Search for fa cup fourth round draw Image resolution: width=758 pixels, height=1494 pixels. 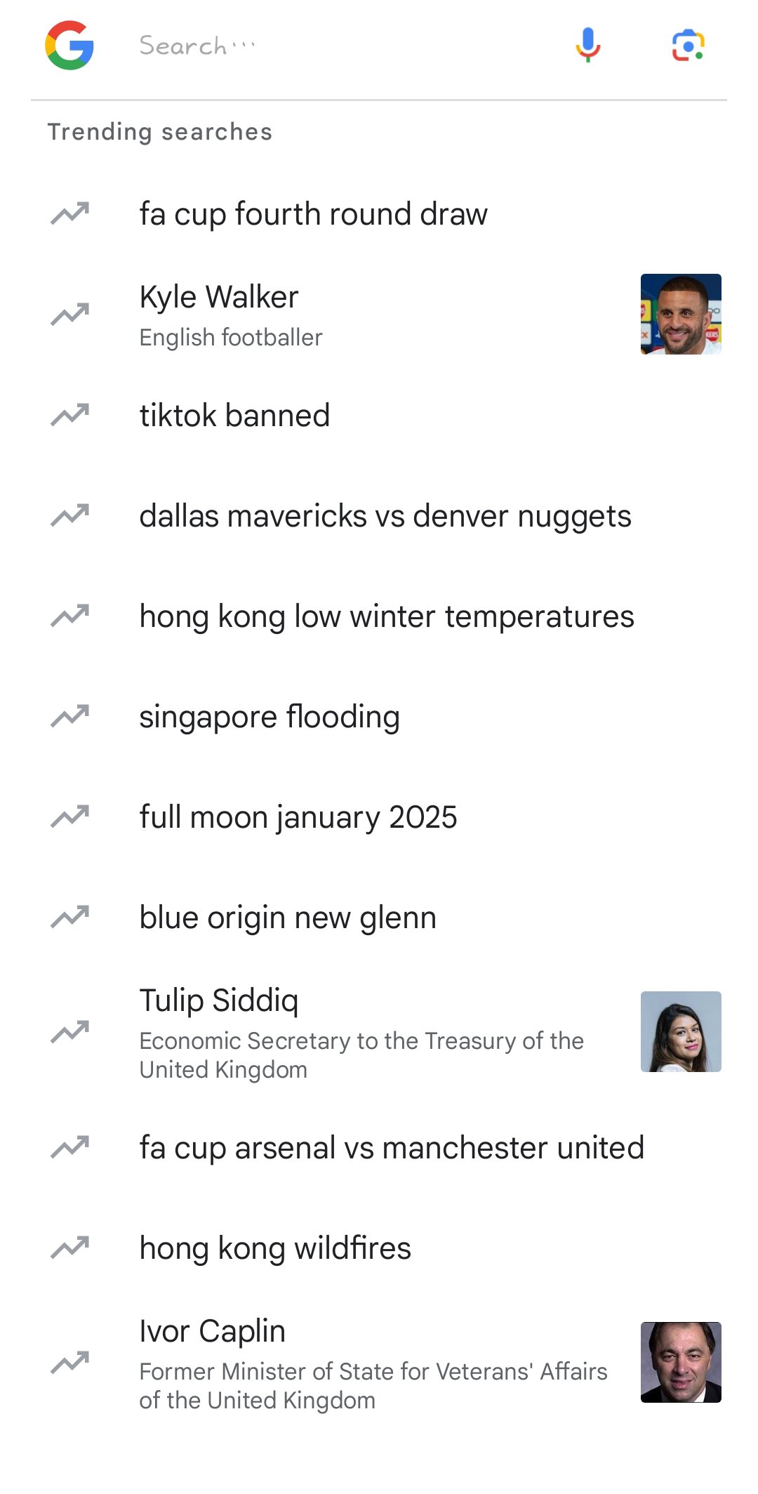pos(313,213)
